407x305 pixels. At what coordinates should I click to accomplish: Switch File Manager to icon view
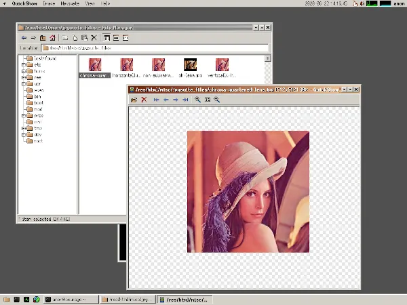(106, 38)
